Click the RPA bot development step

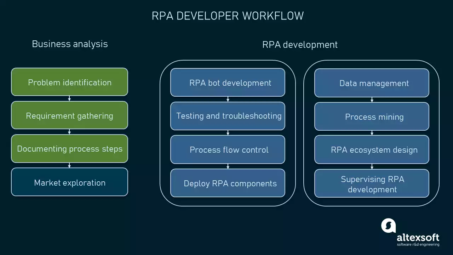[x=228, y=83]
